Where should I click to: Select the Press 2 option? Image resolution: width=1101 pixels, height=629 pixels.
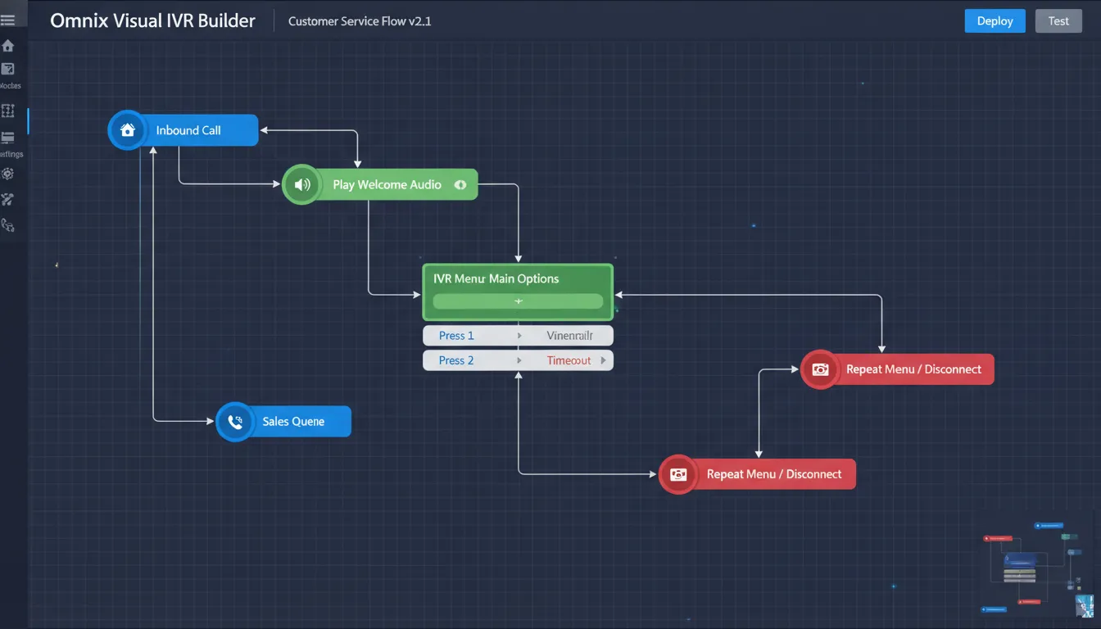tap(456, 360)
